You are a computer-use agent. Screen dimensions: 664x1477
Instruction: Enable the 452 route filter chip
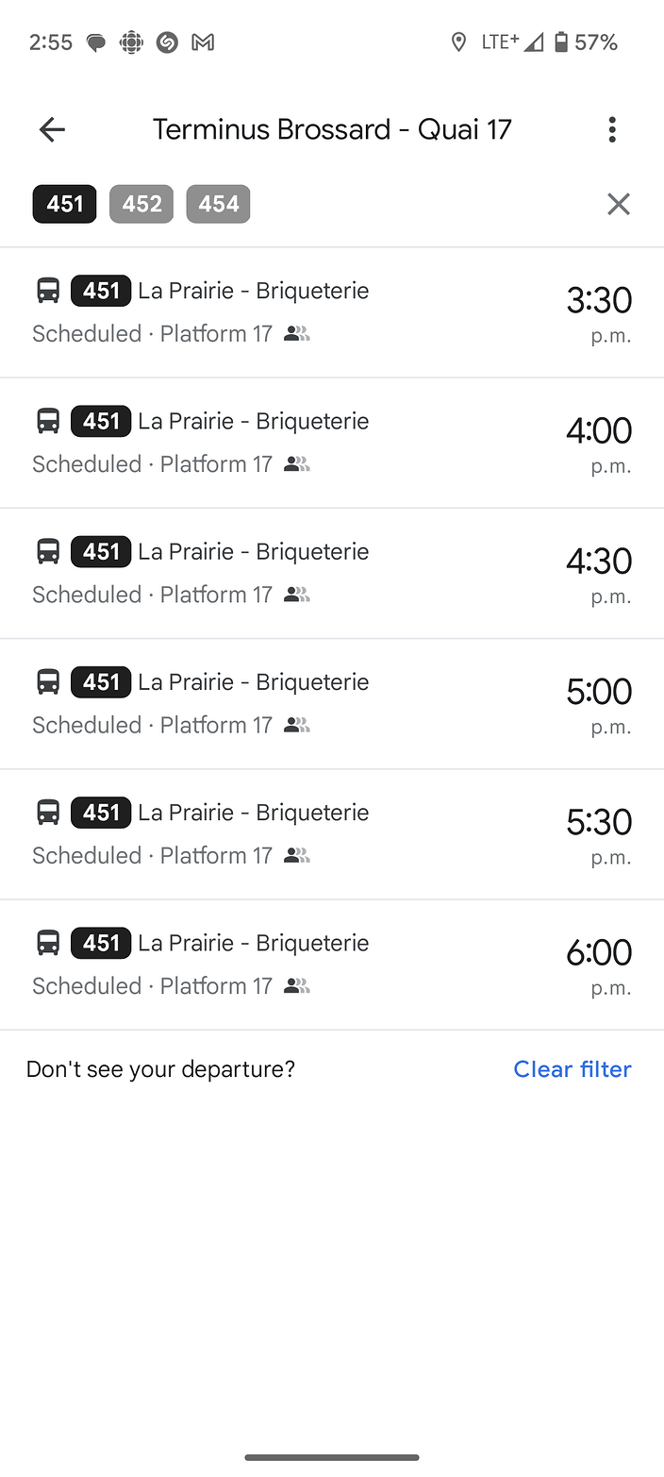(141, 204)
